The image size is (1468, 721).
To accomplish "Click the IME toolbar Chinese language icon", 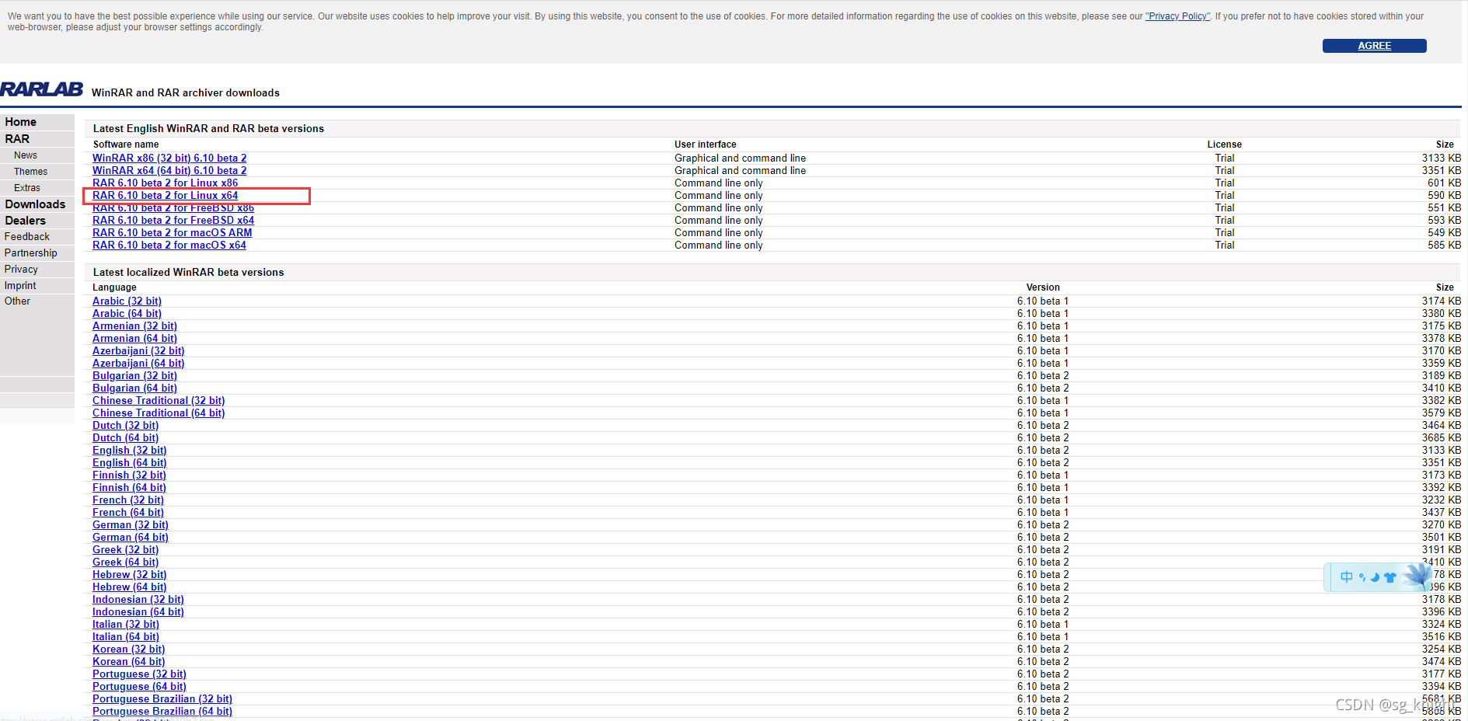I will tap(1347, 577).
